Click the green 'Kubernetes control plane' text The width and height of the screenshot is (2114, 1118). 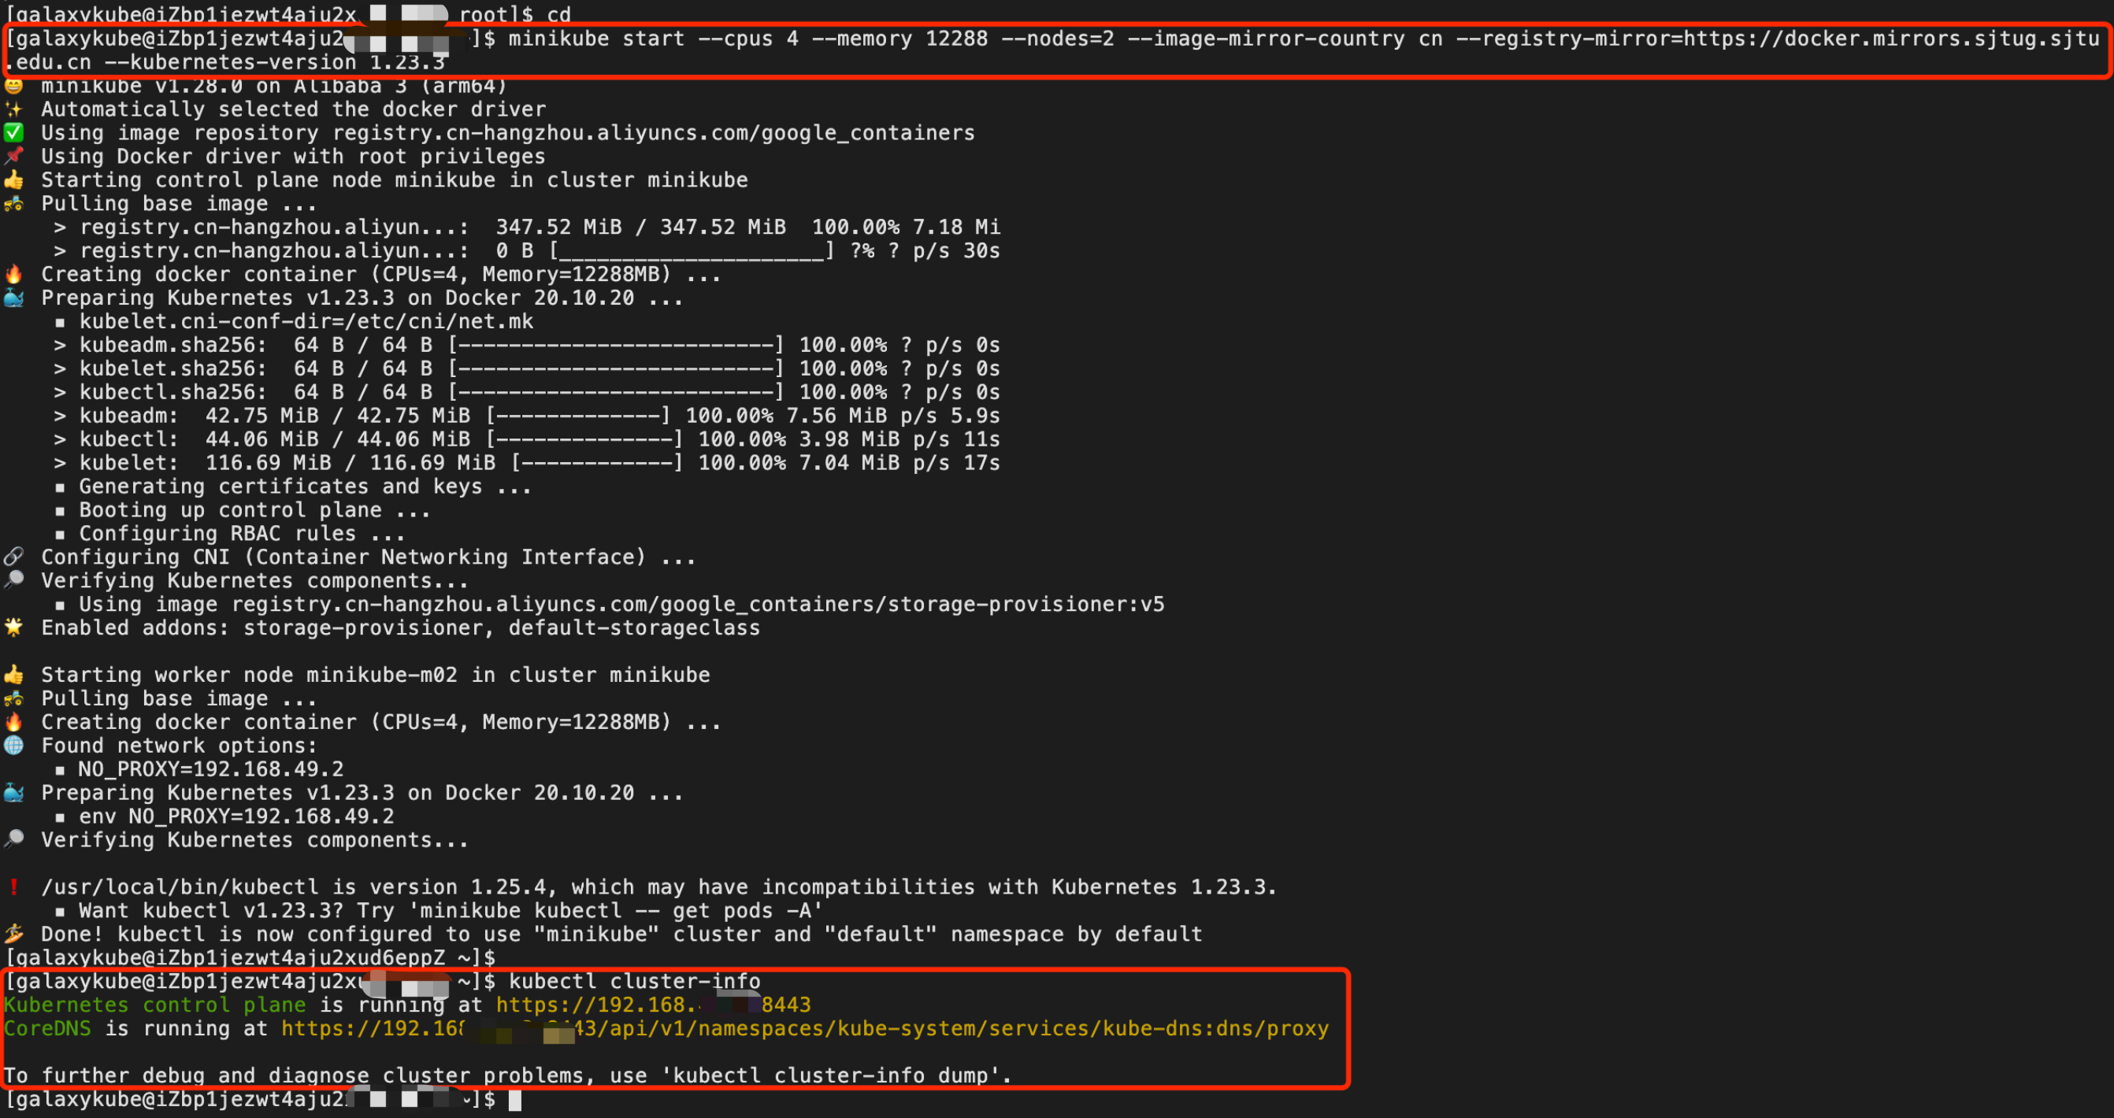[x=154, y=1005]
